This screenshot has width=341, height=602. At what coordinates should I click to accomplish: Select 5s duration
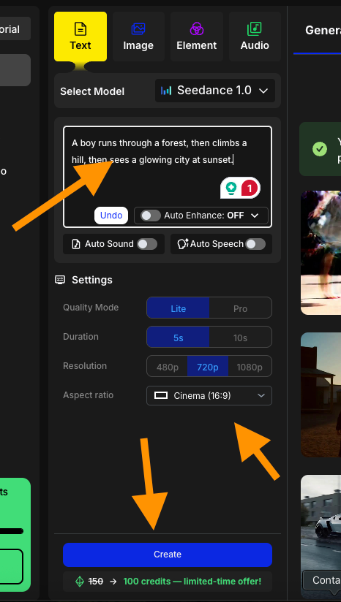coord(178,337)
